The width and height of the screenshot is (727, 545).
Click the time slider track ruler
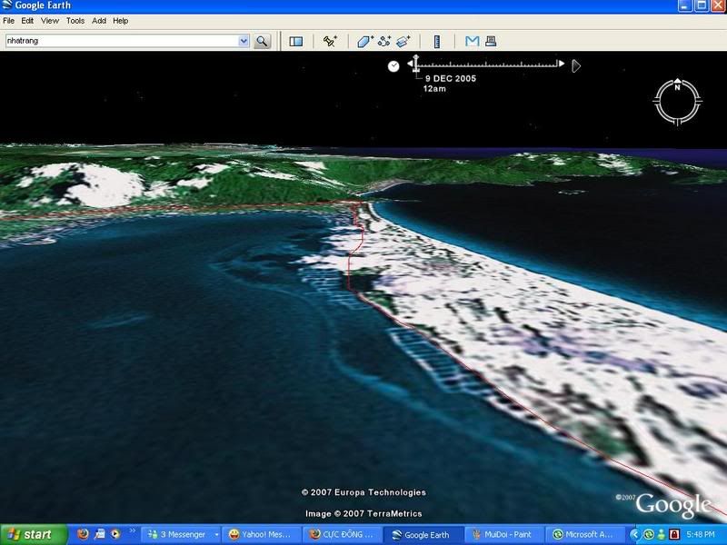click(486, 64)
